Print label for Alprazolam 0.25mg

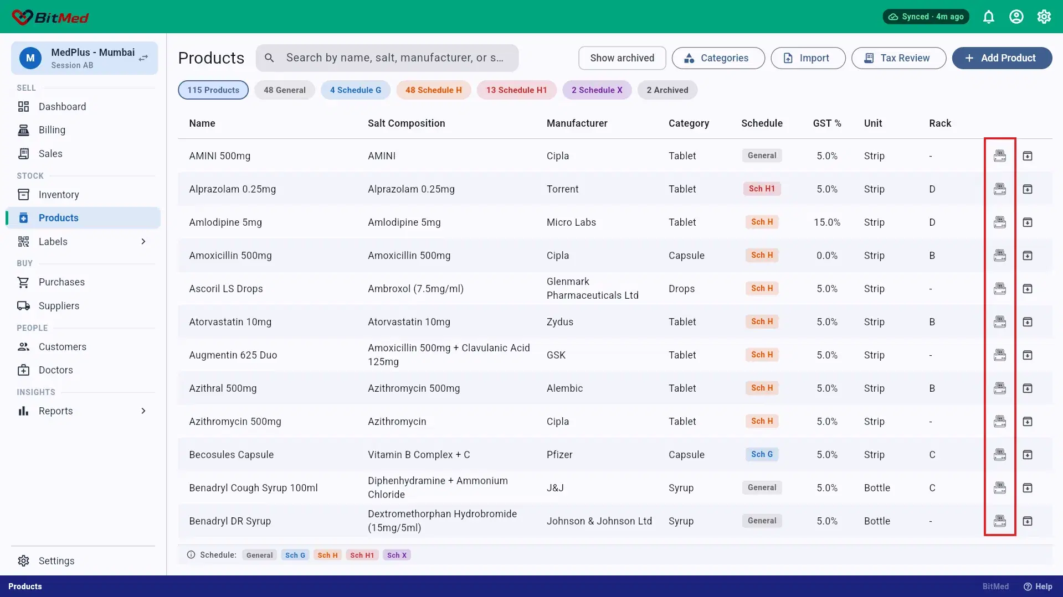999,189
